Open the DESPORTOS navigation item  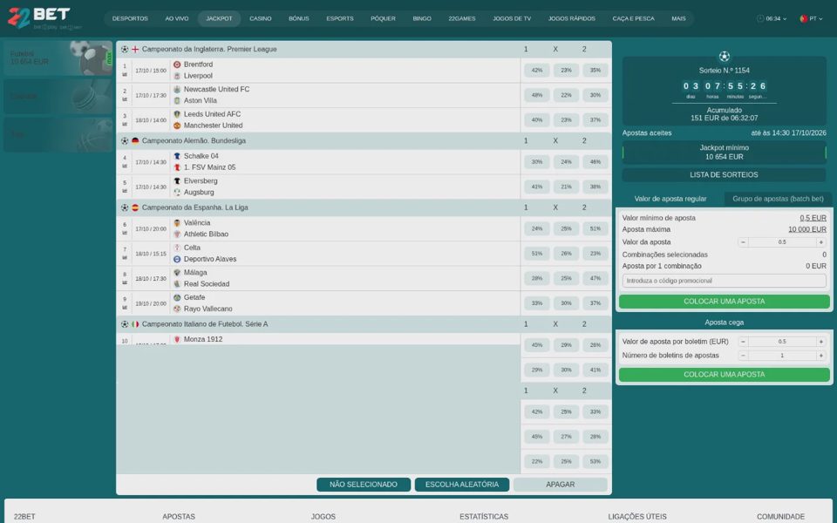click(130, 18)
